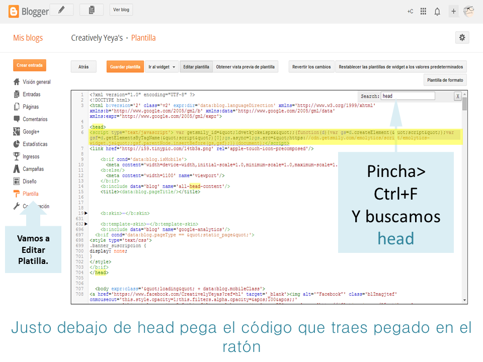Click the code editor scroll up arrow
Viewport: 483px width, 362px height.
pos(464,94)
